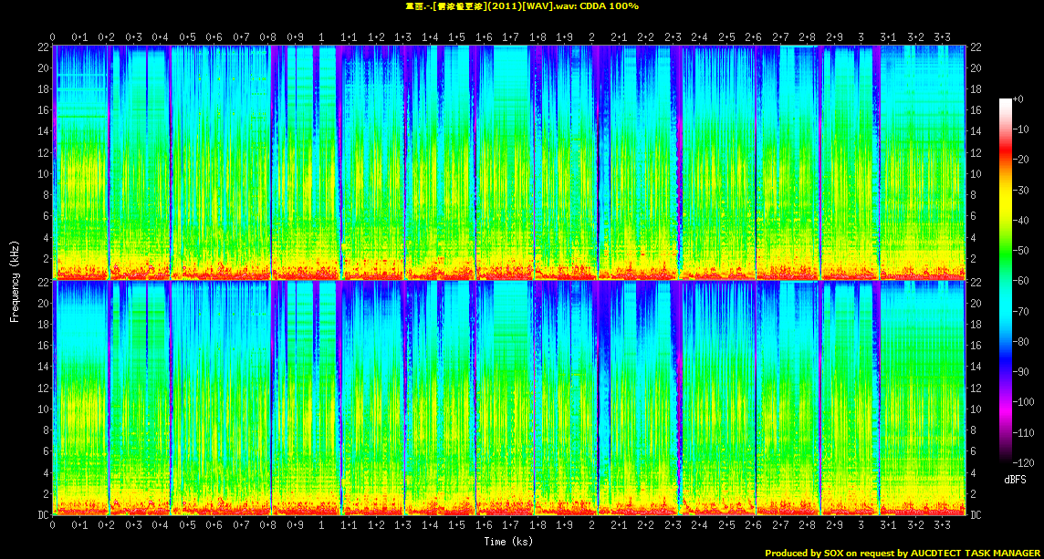The width and height of the screenshot is (1044, 559).
Task: Click the 'Time (ks)' axis label
Action: [508, 542]
